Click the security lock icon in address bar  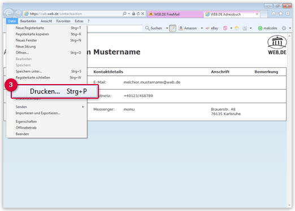point(133,14)
